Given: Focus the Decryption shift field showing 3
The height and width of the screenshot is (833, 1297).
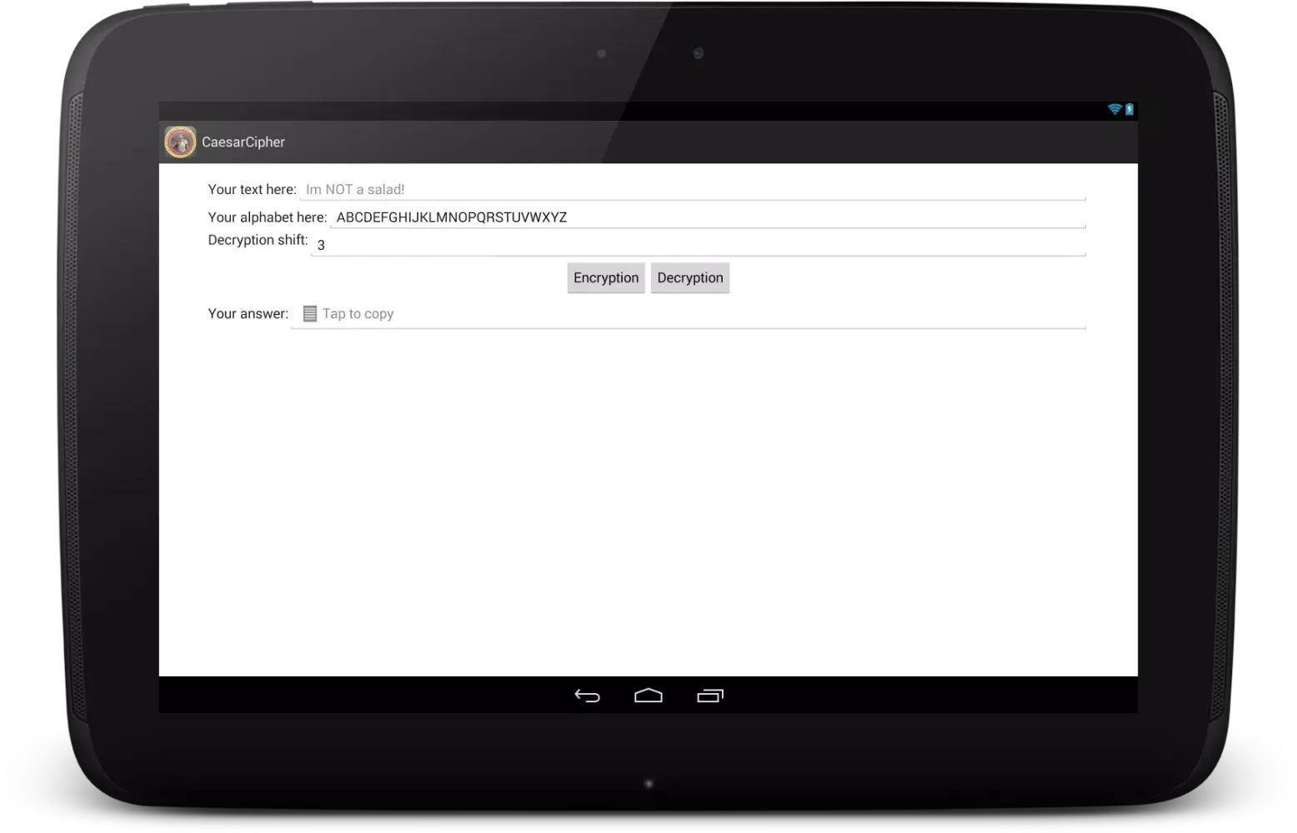Looking at the screenshot, I should coord(699,244).
